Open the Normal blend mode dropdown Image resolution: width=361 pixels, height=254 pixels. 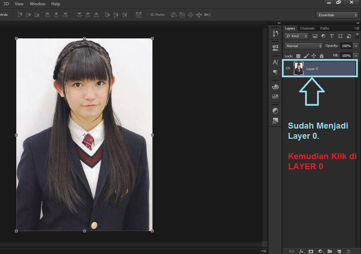point(303,46)
